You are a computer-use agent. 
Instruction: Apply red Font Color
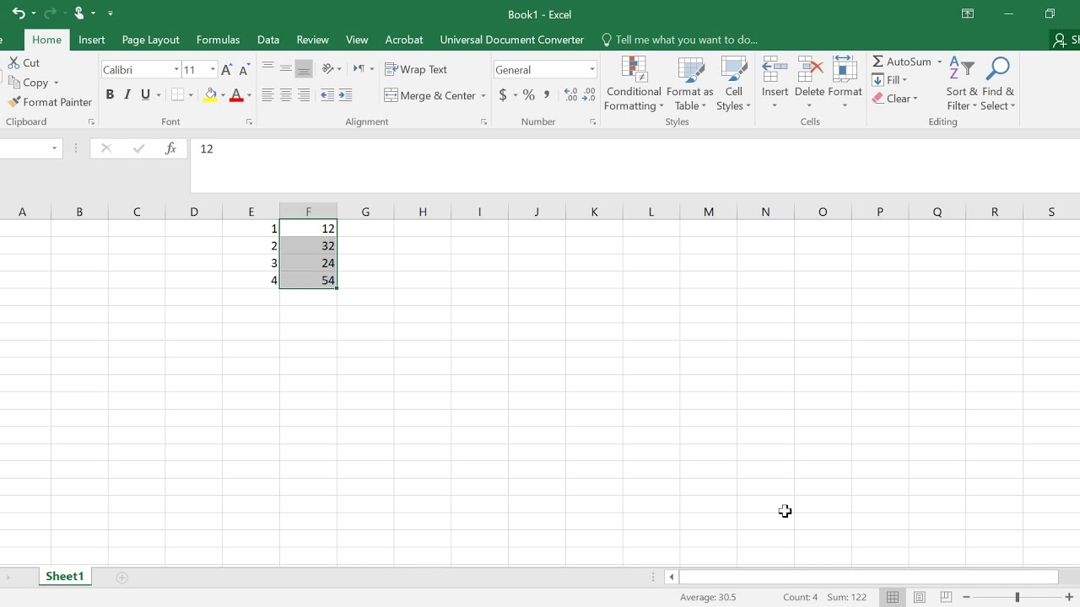pos(236,95)
